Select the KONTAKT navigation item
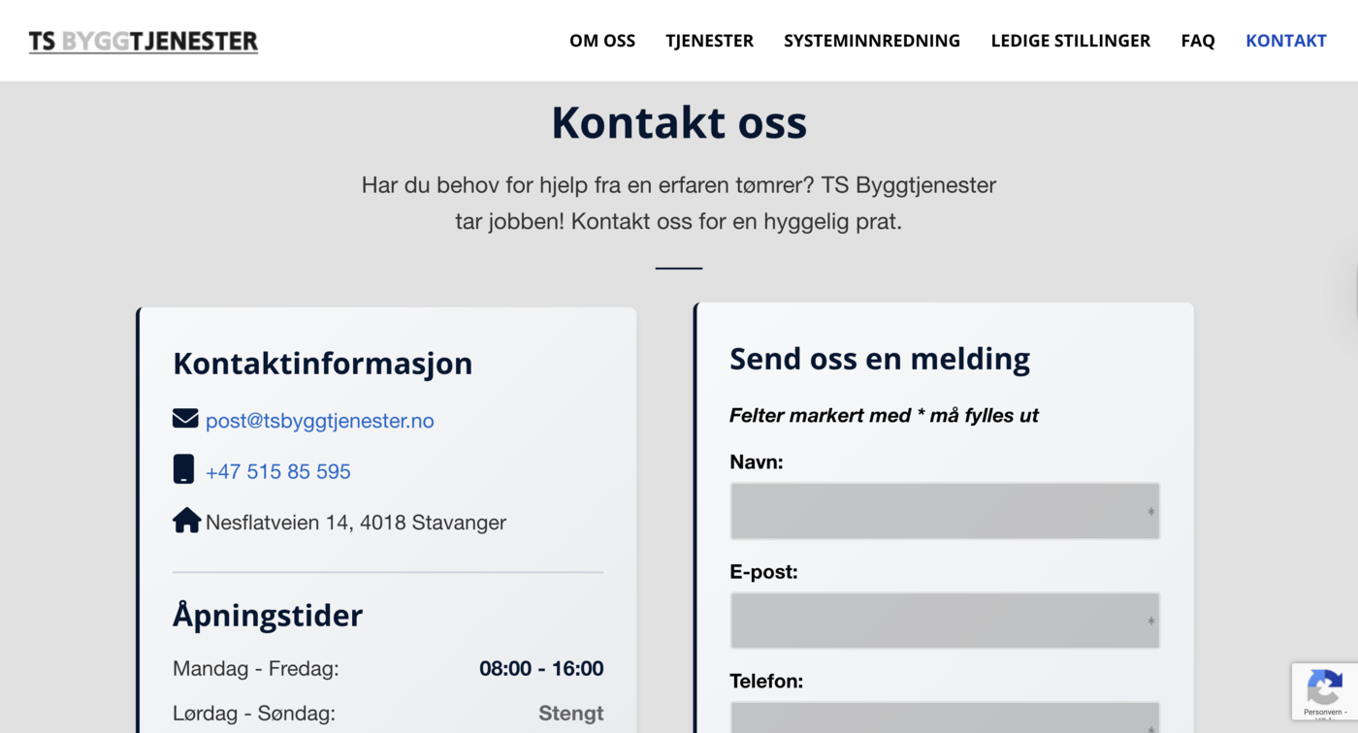Screen dimensions: 1358x733 click(x=1285, y=41)
